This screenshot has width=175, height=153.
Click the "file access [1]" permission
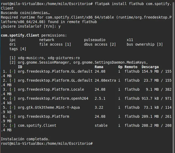click(x=55, y=45)
